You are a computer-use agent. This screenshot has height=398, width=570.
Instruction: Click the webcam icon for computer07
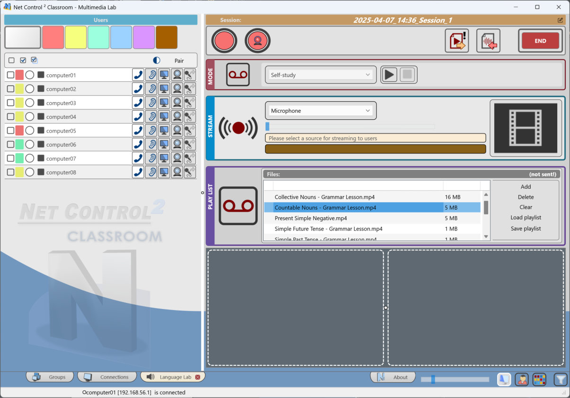coord(177,158)
